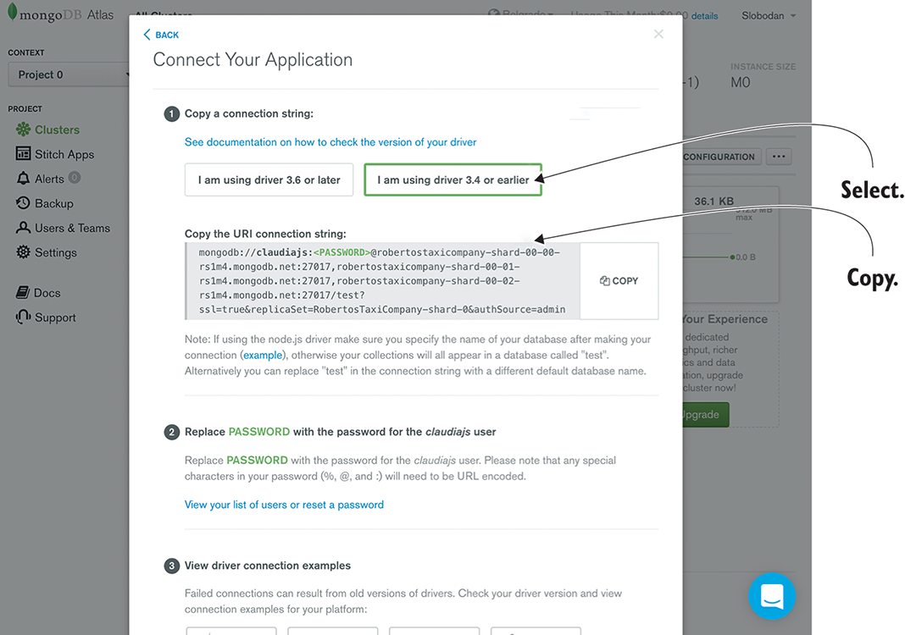
Task: Expand the Slobodan user menu
Action: (x=768, y=16)
